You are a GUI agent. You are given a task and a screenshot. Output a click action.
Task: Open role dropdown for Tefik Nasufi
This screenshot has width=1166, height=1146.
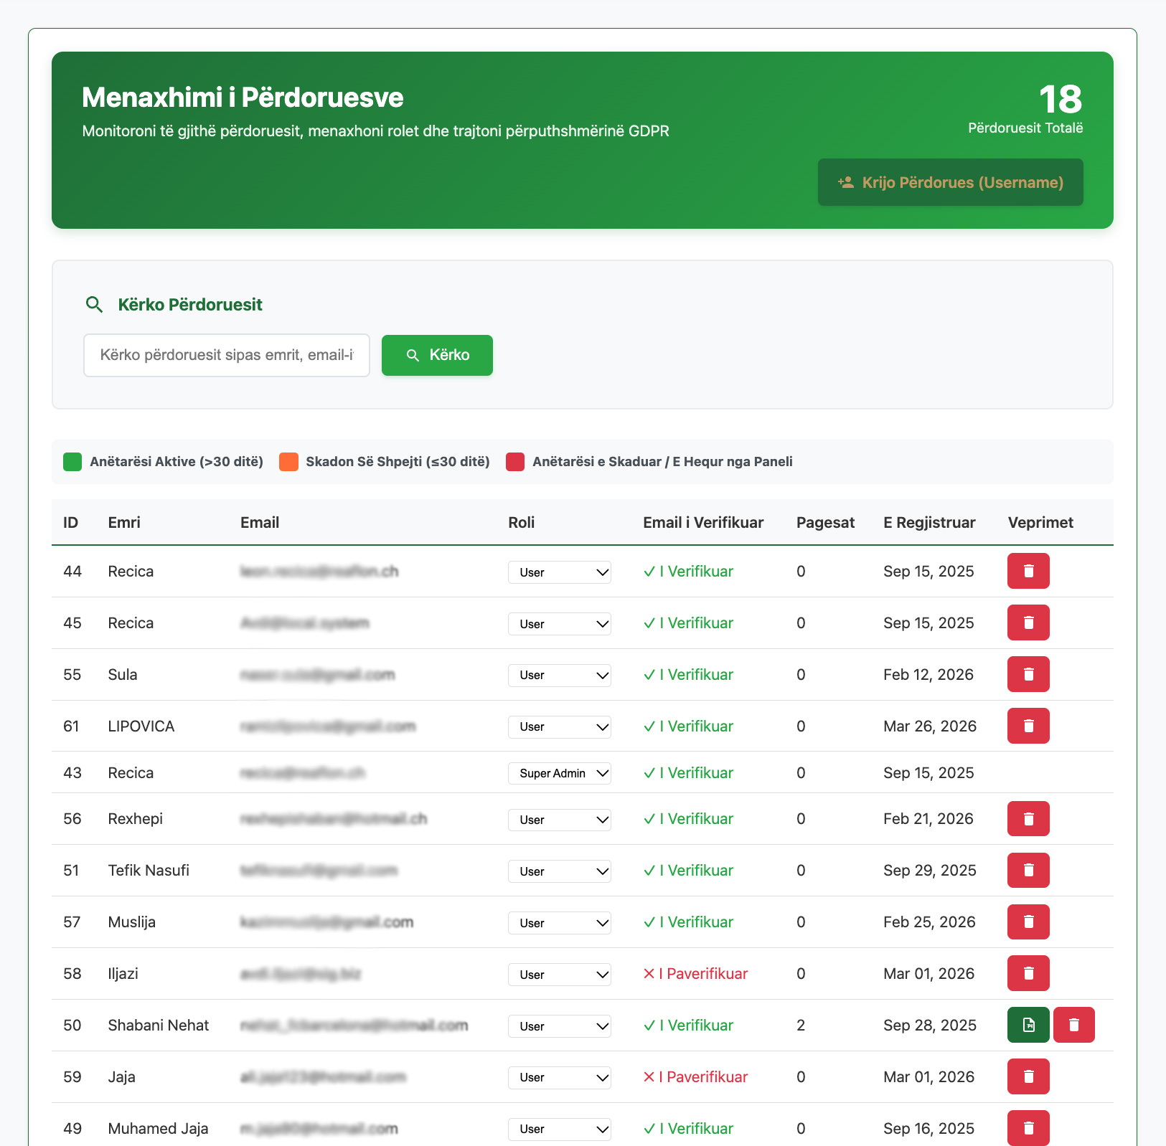coord(560,871)
